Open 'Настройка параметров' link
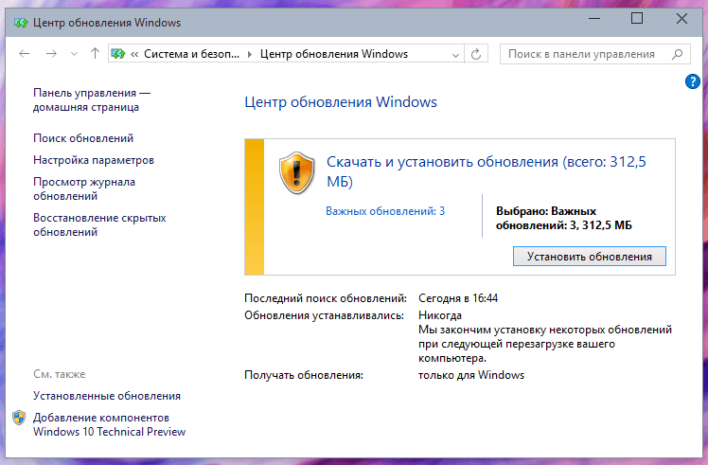This screenshot has width=708, height=465. 94,160
